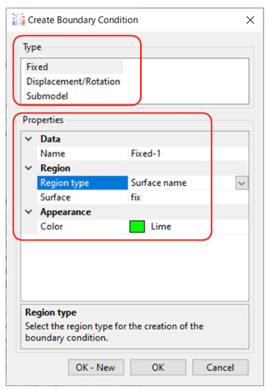Select the Region type property row
The height and width of the screenshot is (390, 274).
143,183
